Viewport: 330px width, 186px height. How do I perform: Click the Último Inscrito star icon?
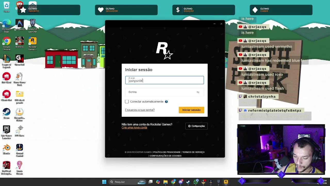click(23, 10)
